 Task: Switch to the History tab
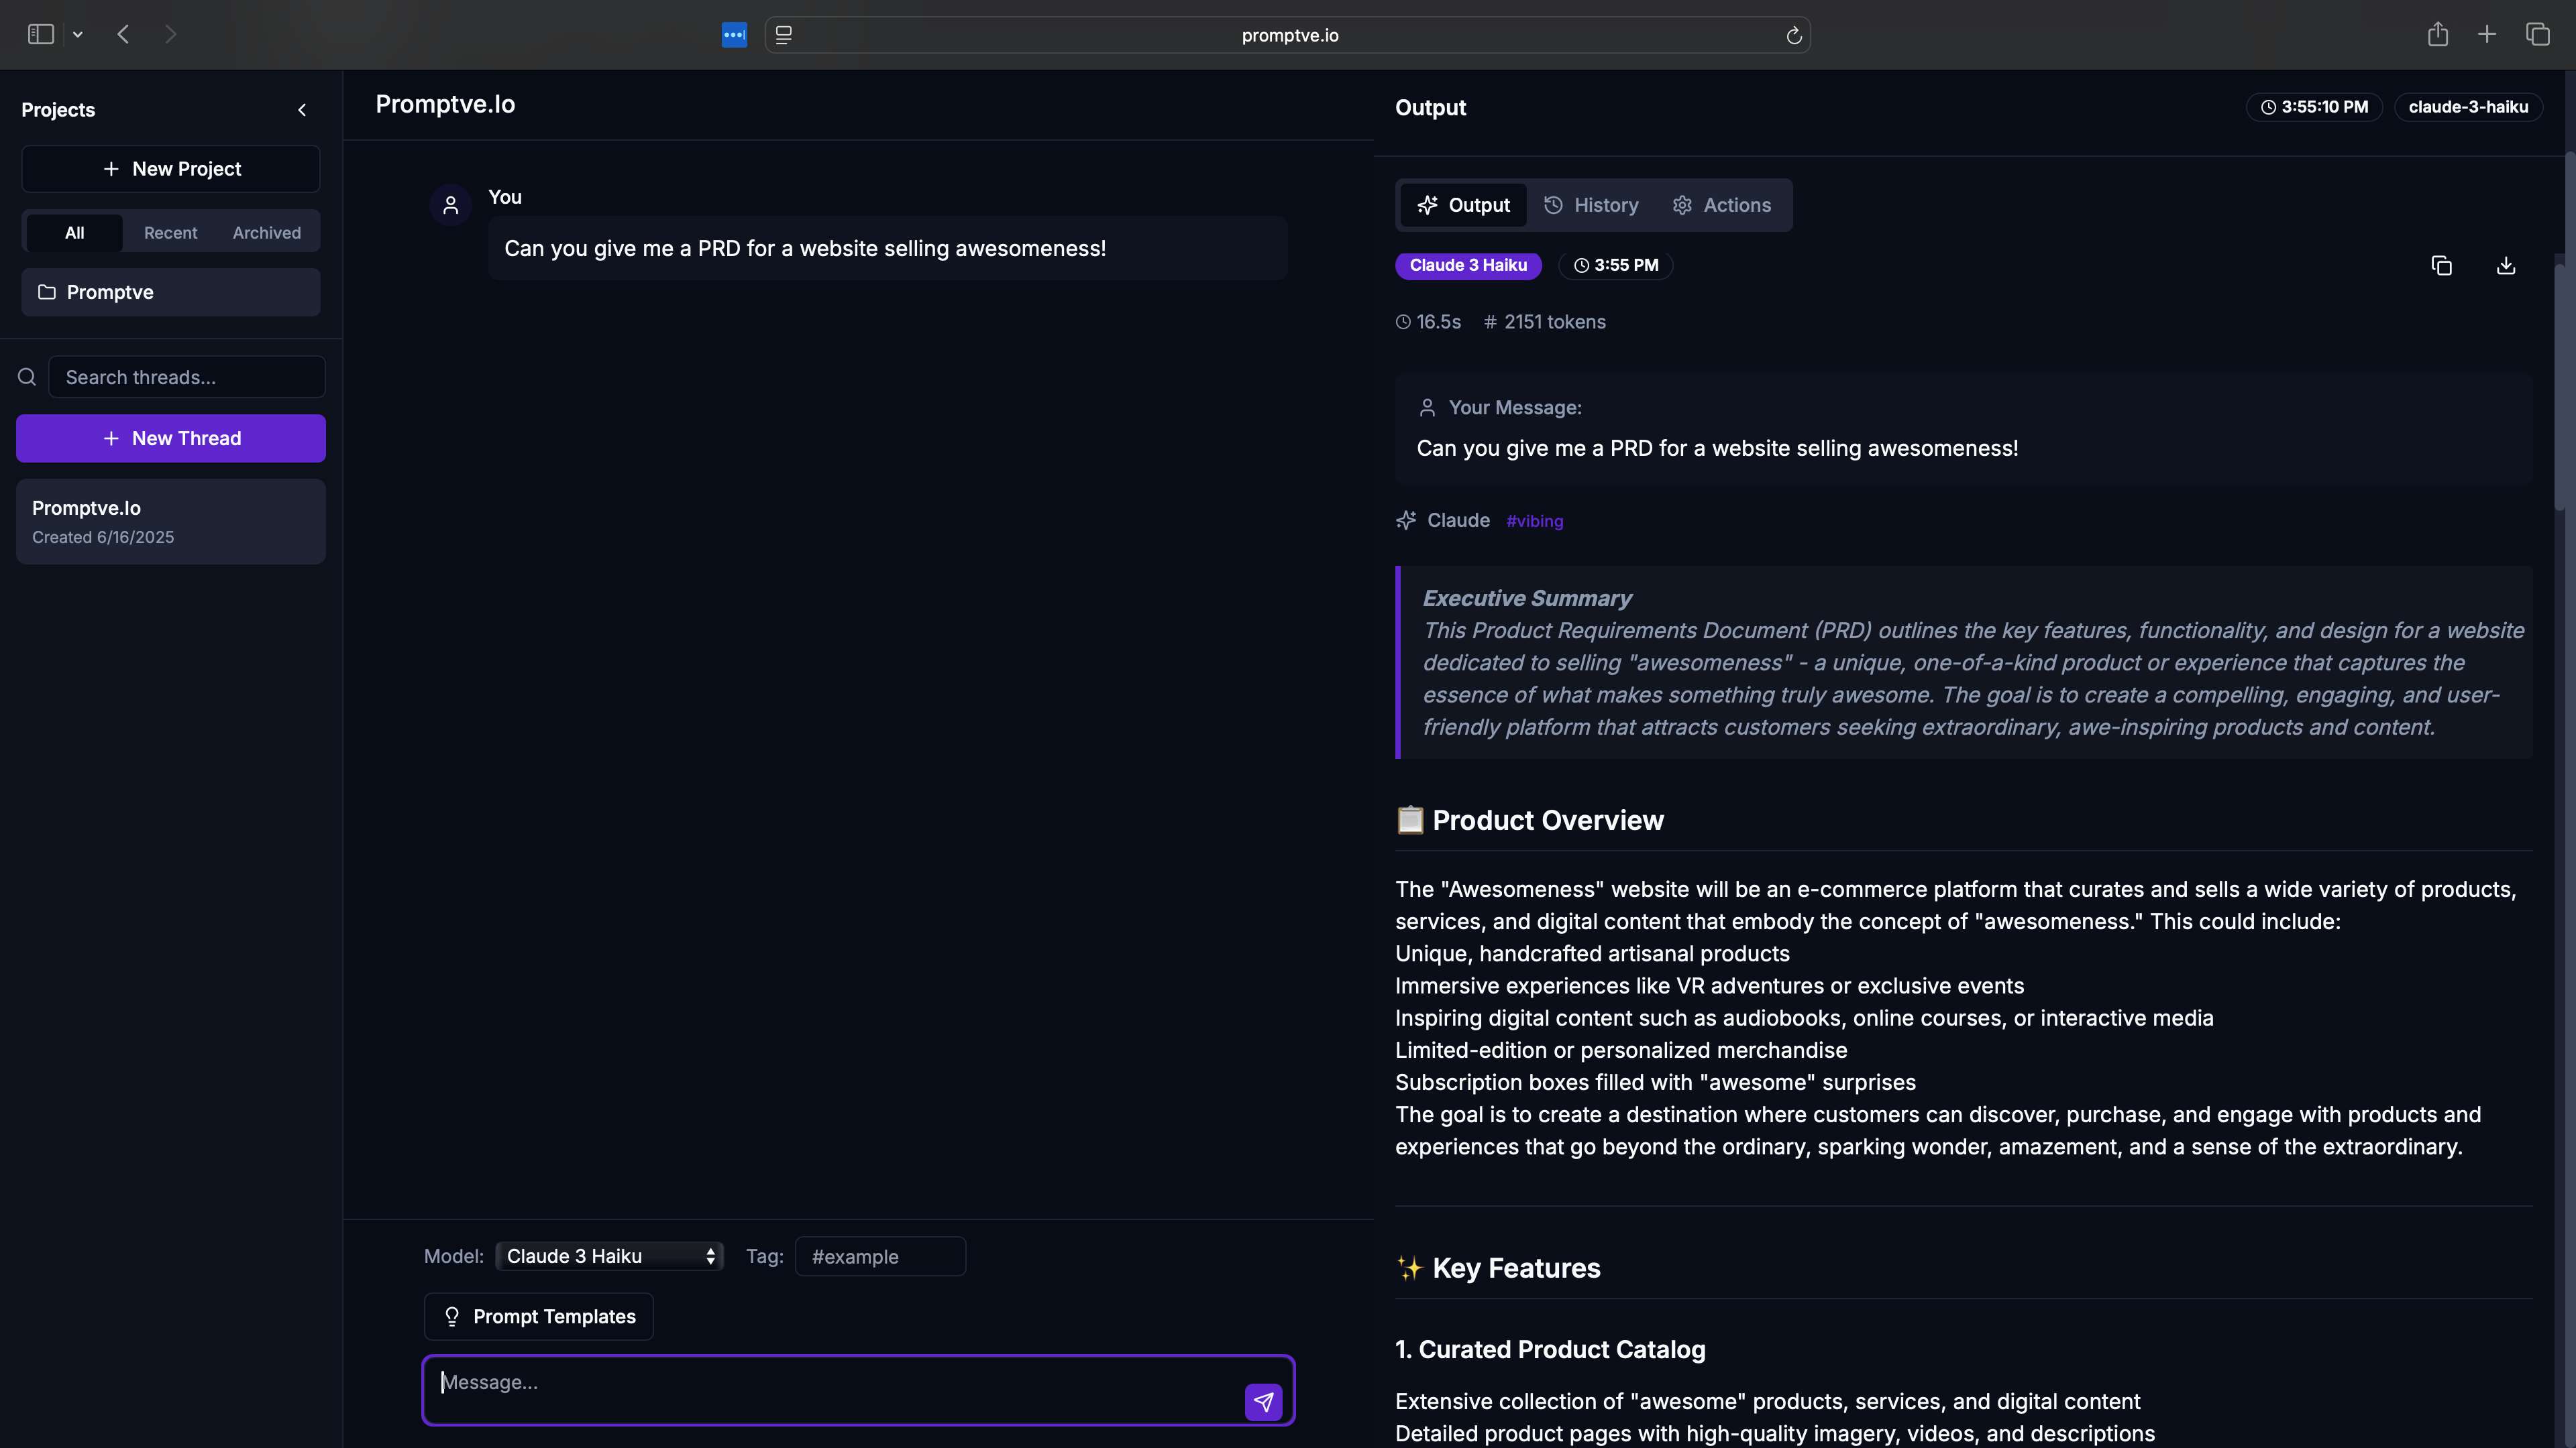tap(1591, 205)
